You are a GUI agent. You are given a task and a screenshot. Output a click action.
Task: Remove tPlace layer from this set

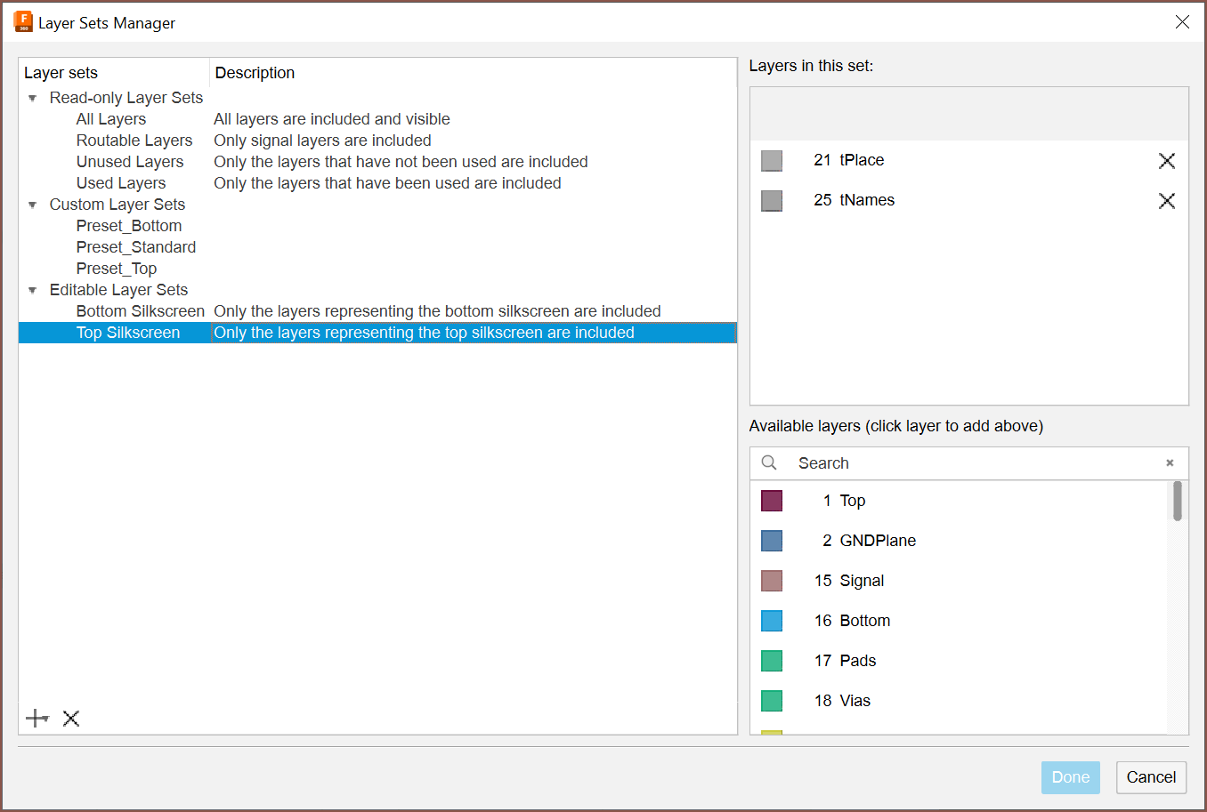1166,161
